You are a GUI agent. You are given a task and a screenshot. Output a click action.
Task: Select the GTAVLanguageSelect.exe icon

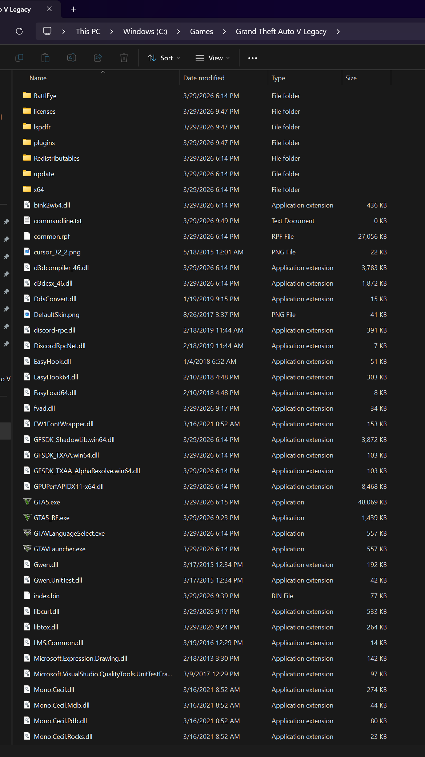pyautogui.click(x=27, y=533)
